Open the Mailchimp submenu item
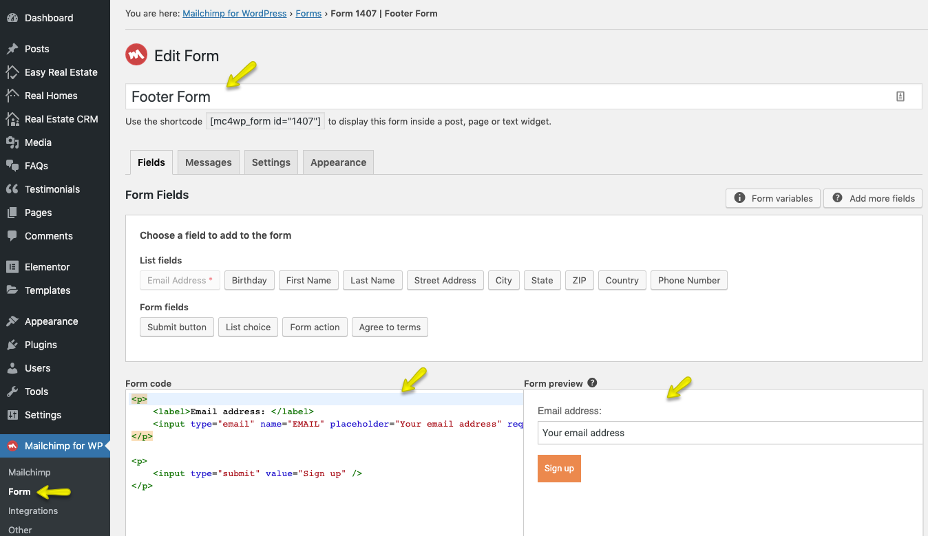 (30, 472)
